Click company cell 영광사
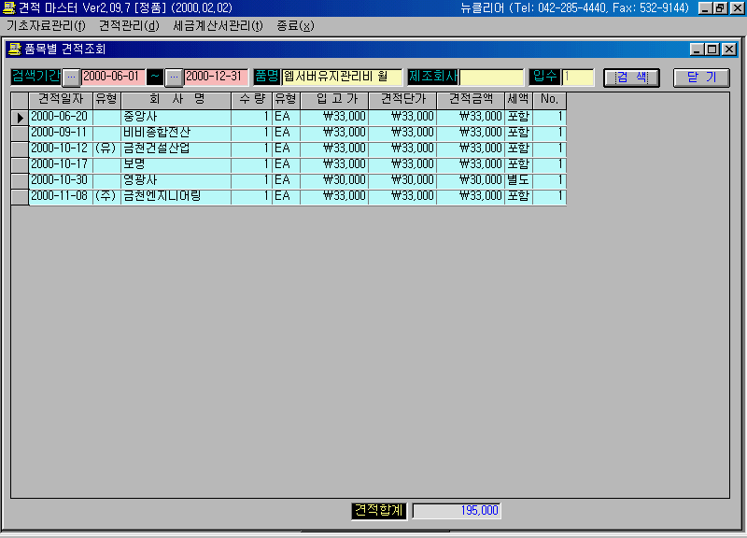 coord(176,180)
